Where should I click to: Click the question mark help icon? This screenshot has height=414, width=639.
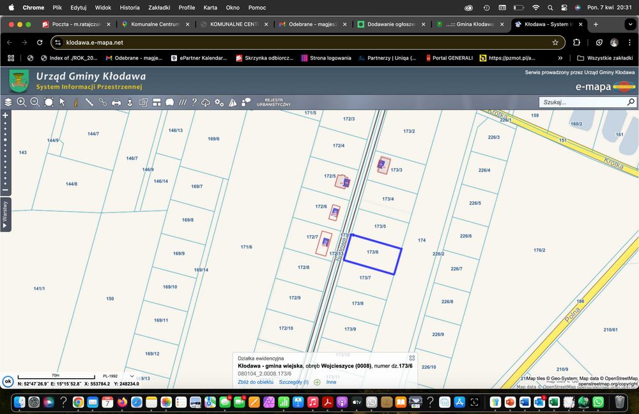coord(194,103)
